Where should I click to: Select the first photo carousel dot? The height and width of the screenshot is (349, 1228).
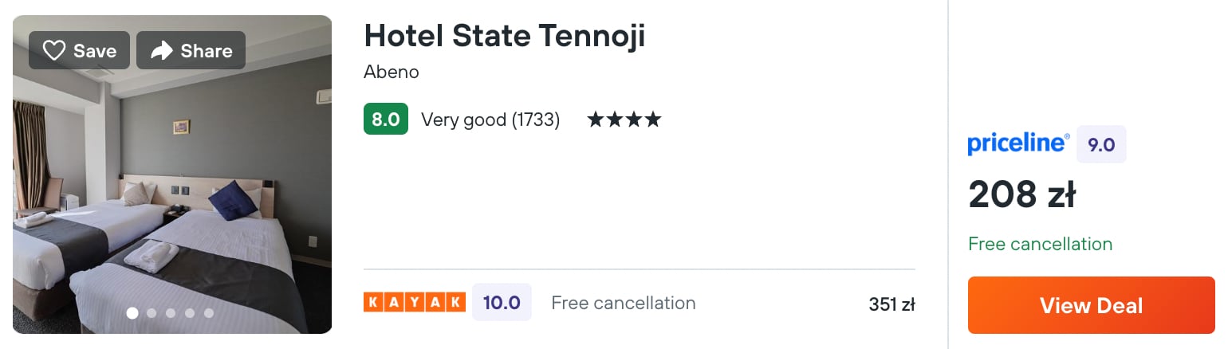tap(132, 313)
